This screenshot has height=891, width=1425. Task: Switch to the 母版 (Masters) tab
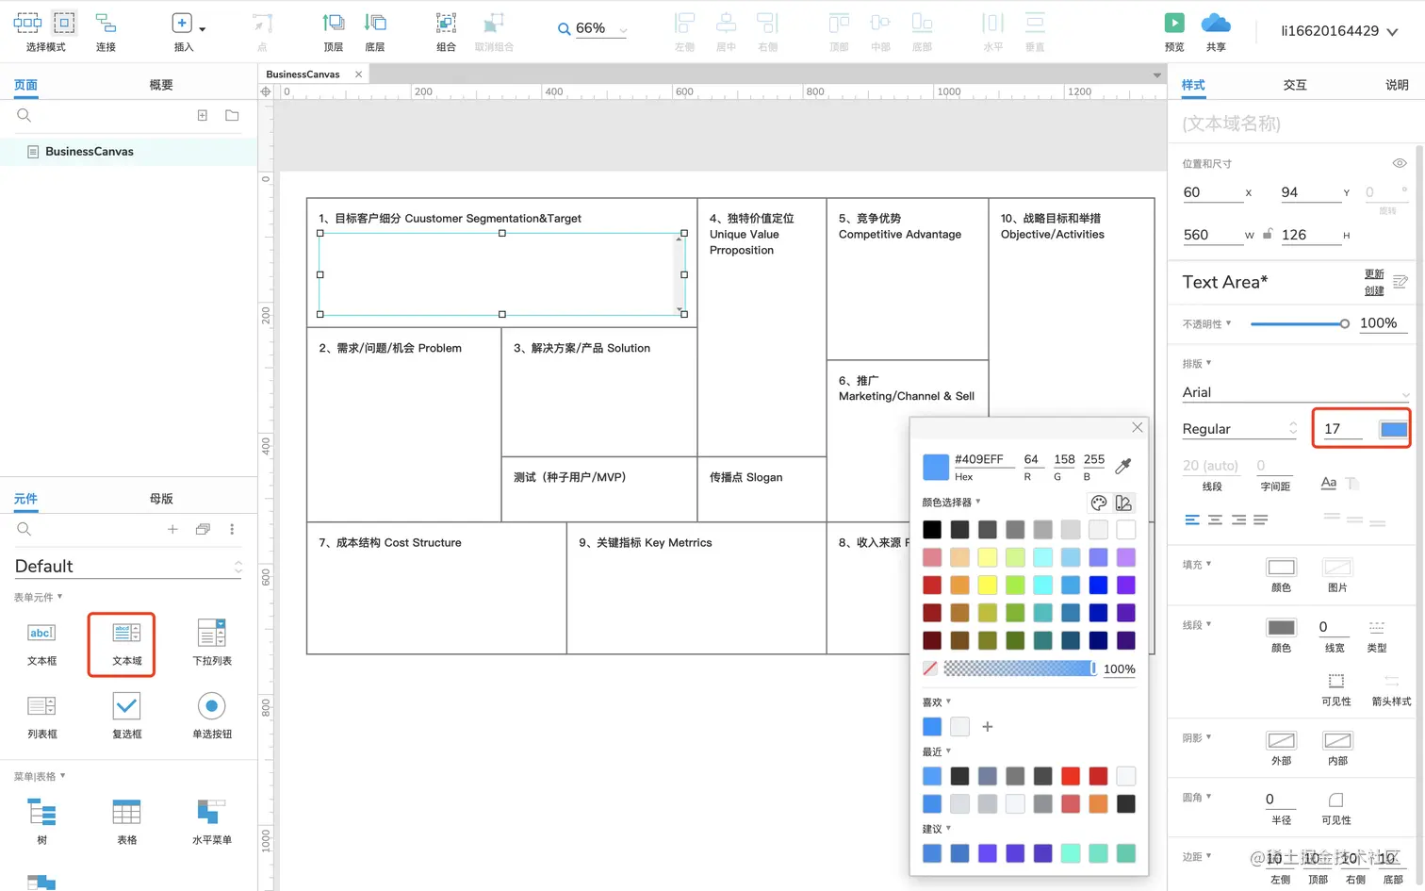161,499
